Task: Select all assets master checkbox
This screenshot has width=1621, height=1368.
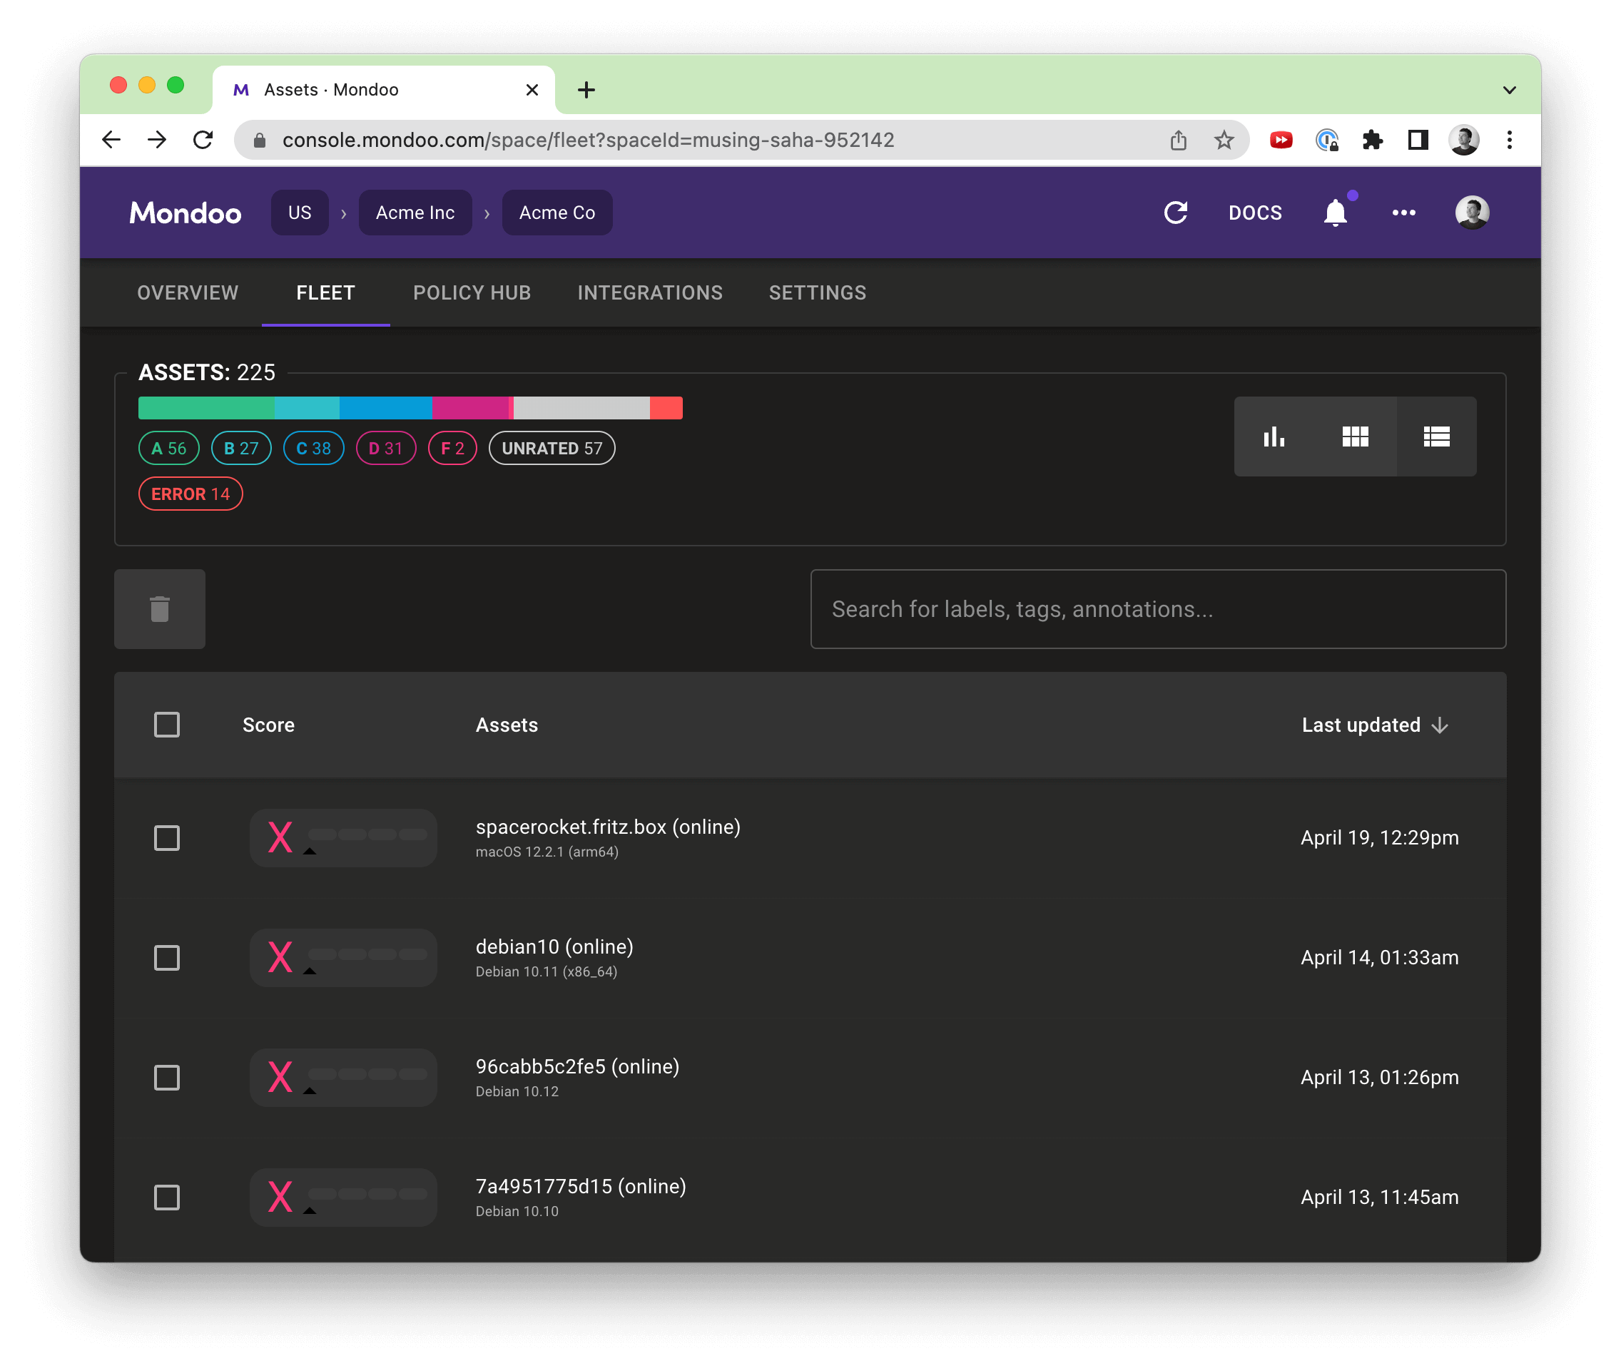Action: (167, 723)
